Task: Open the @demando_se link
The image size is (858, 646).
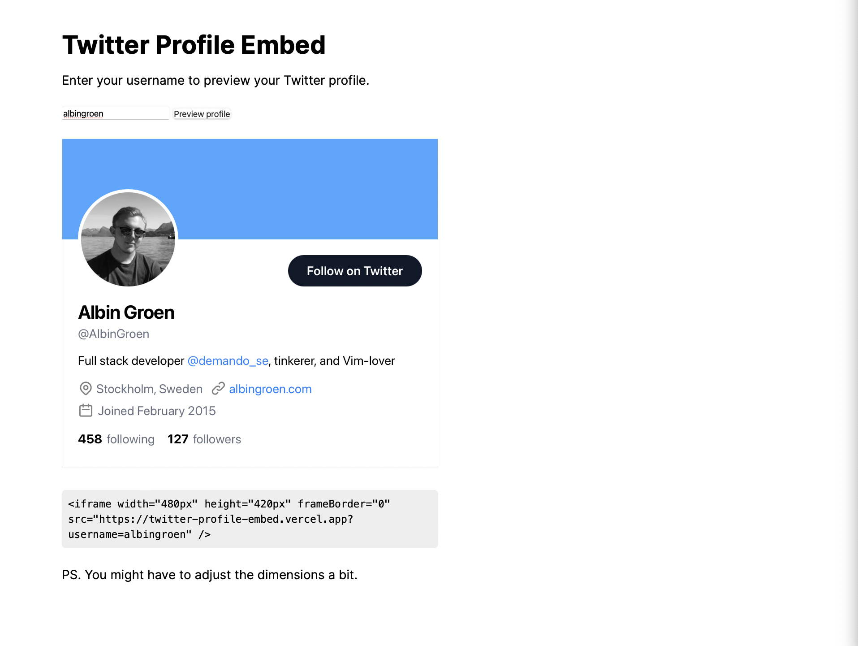Action: pos(227,360)
